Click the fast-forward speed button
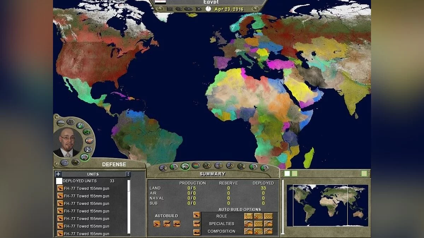This screenshot has height=238, width=424. (199, 8)
